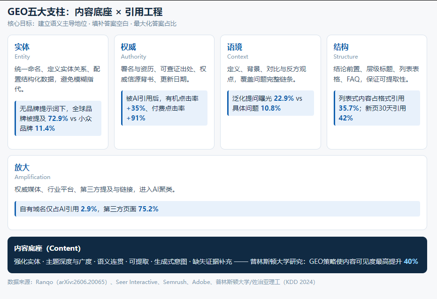Viewport: 437px width, 299px height.
Task: Select the '权威' card heading
Action: [129, 47]
